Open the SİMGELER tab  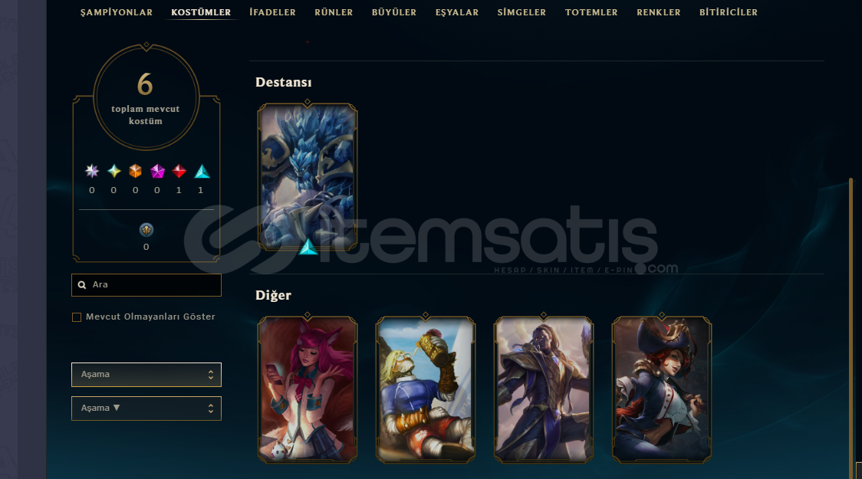(521, 12)
